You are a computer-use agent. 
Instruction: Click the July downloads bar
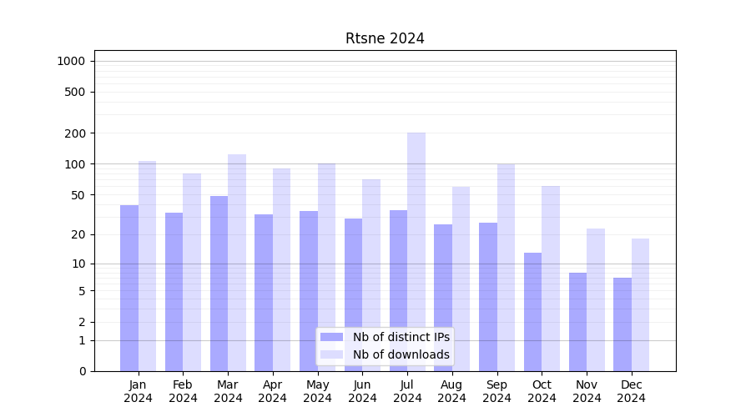tap(416, 250)
